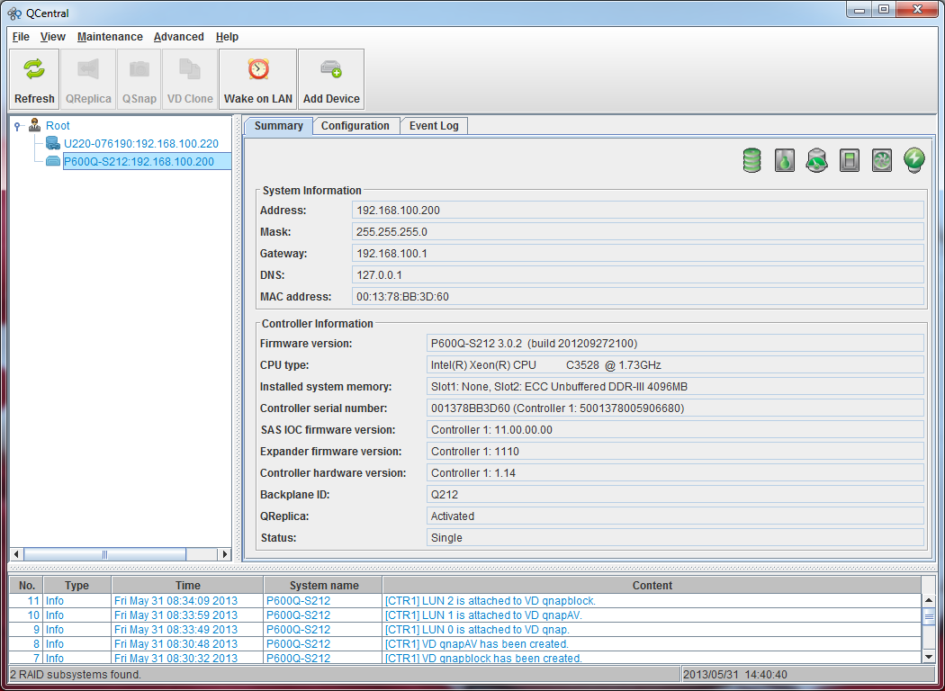The image size is (945, 691).
Task: Click the Installed system memory field
Action: 675,387
